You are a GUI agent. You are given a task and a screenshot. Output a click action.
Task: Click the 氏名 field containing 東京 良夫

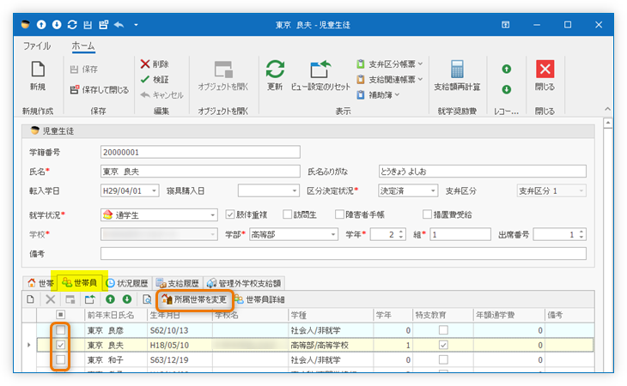[200, 172]
